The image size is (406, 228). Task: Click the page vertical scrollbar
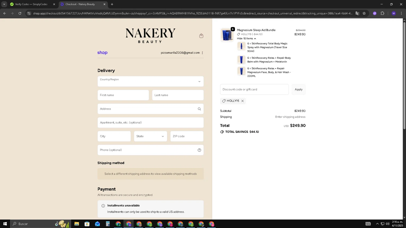click(x=404, y=76)
